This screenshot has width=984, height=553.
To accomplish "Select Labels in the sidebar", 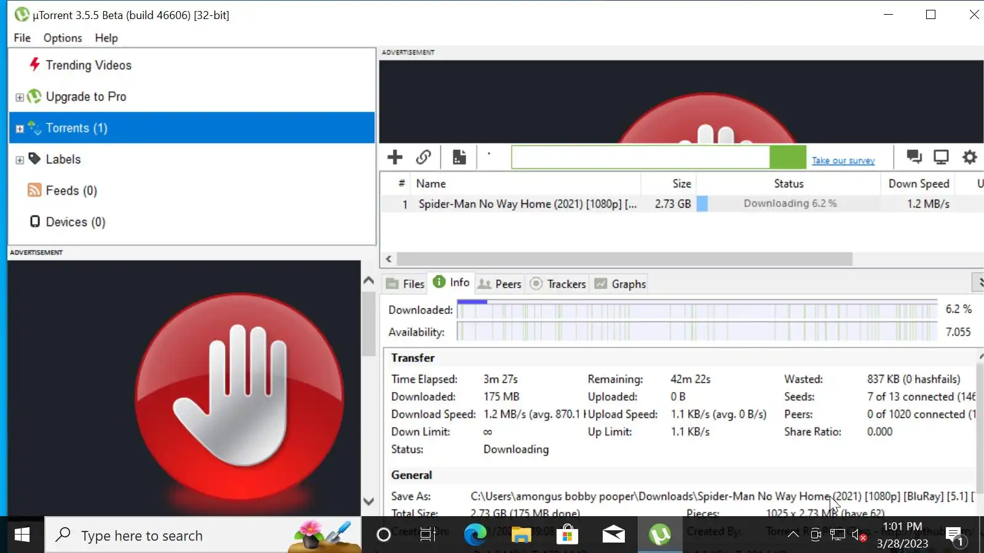I will point(63,159).
